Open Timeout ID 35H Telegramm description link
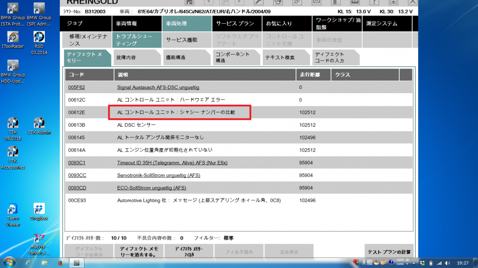 (x=172, y=163)
